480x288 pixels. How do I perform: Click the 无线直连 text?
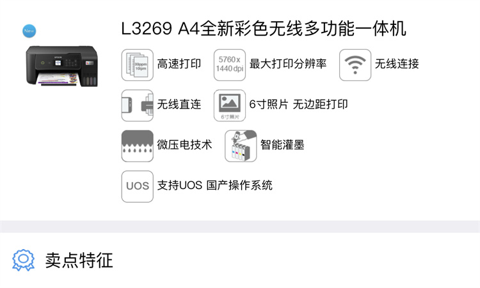(x=179, y=105)
